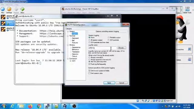This screenshot has width=194, height=109.
Task: Select Features category in tree
Action: point(75,43)
